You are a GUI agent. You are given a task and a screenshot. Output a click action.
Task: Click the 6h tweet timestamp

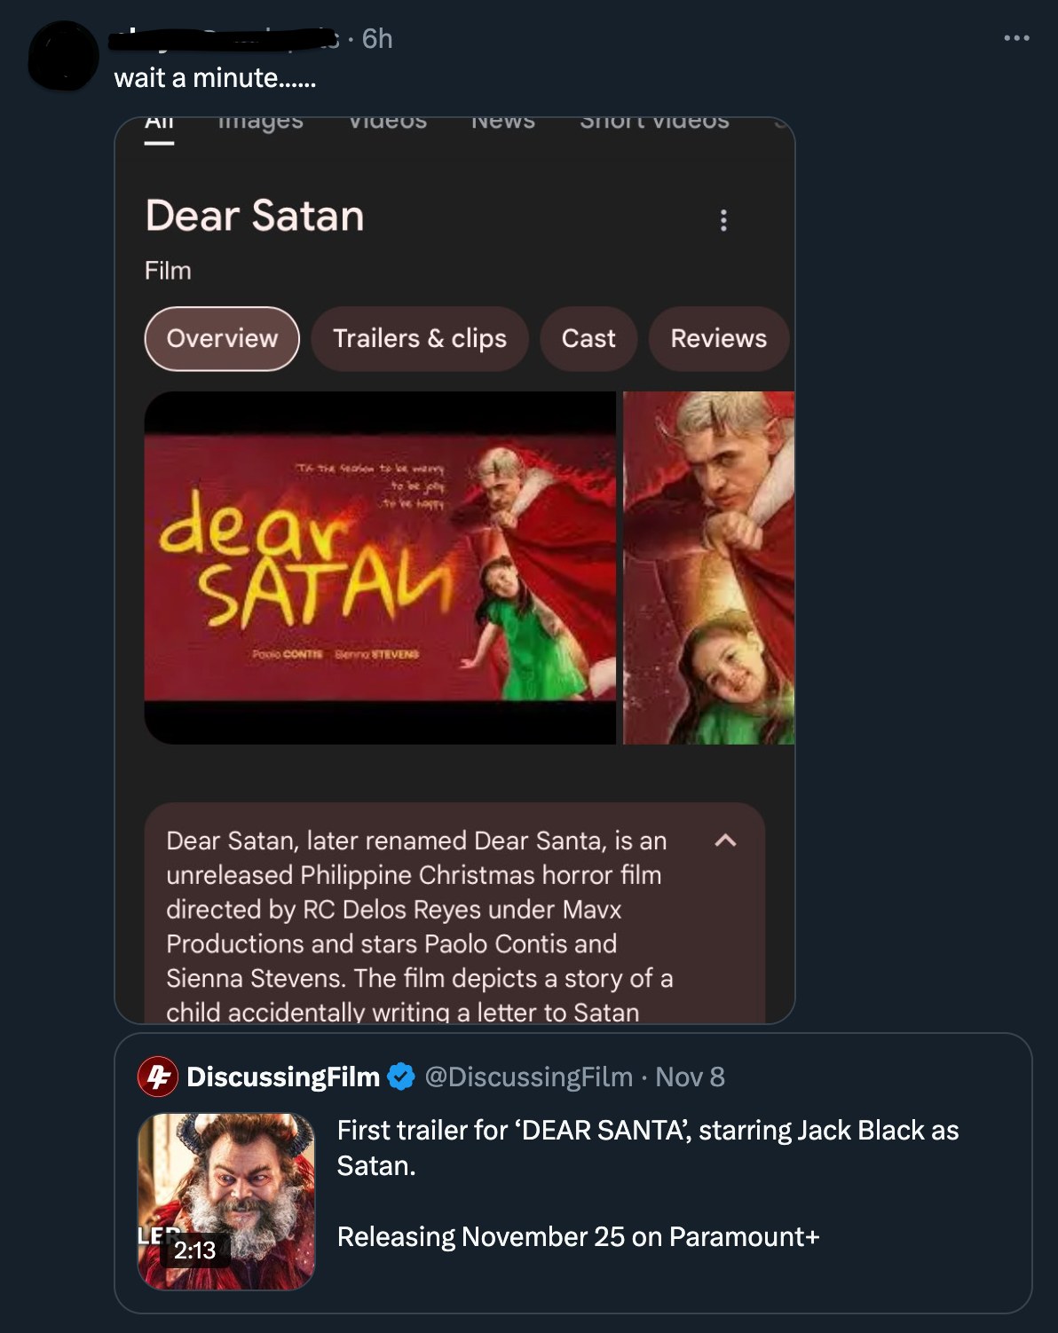pos(377,38)
